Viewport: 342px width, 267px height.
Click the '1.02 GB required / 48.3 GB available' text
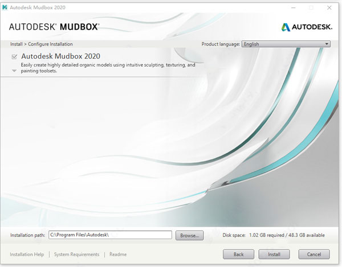pyautogui.click(x=287, y=235)
